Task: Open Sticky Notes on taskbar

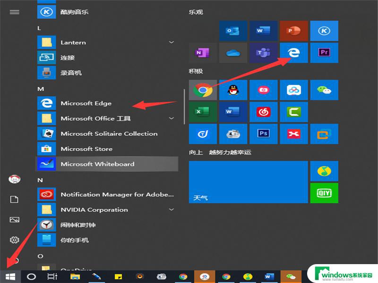Action: point(119,276)
